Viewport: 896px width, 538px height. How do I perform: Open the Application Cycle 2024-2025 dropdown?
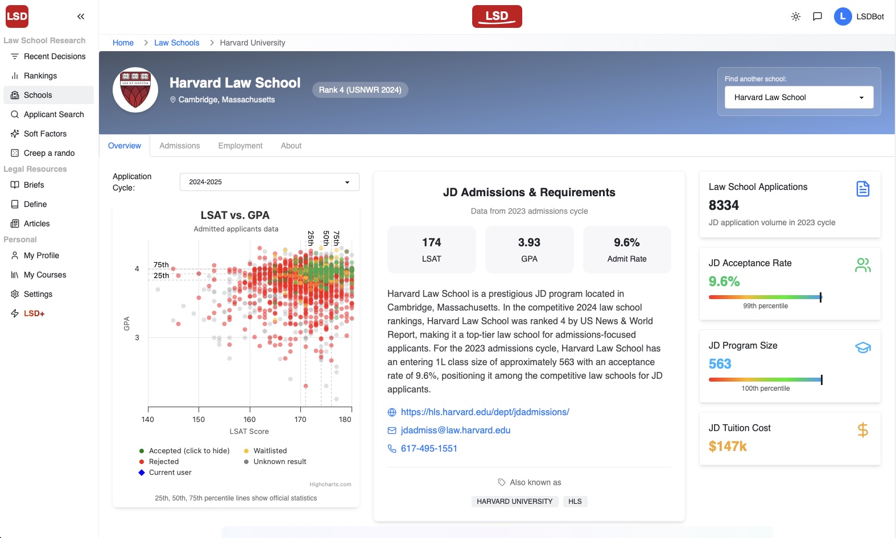pyautogui.click(x=269, y=182)
